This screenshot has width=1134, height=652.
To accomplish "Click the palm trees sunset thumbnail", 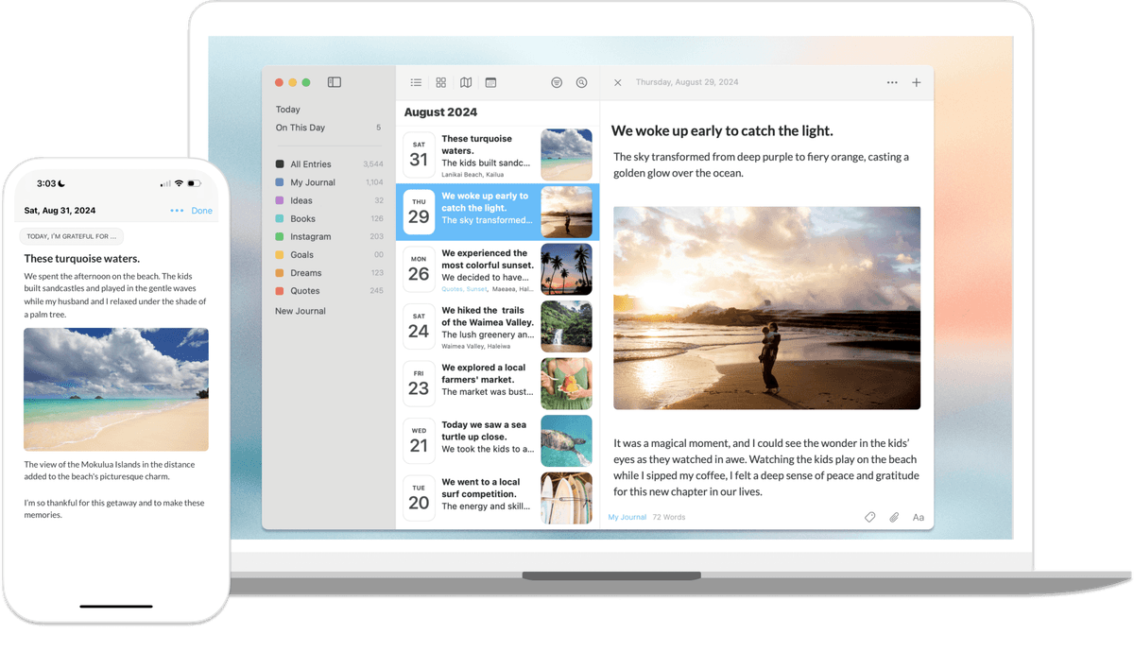I will (567, 269).
